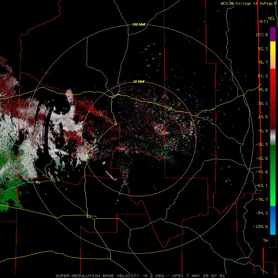
Task: Click the 50 NMI range ring label
Action: 139,82
